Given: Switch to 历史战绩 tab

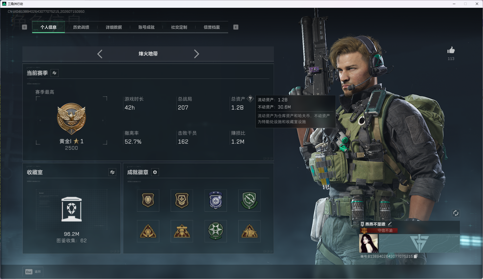Looking at the screenshot, I should tap(81, 27).
